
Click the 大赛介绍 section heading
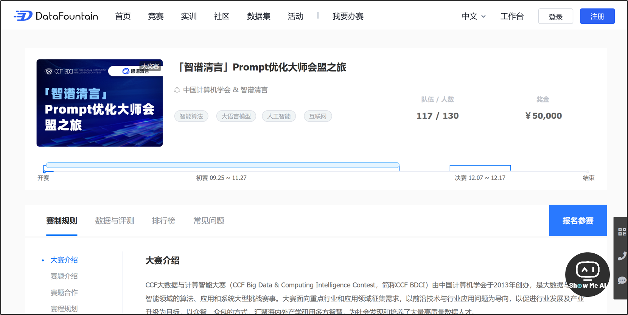pos(163,261)
